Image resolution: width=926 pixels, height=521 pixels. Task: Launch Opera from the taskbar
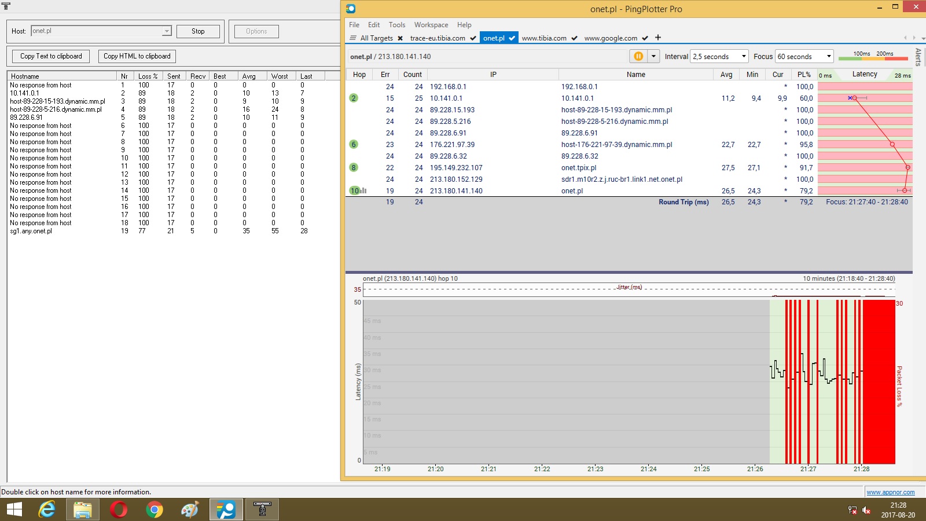(x=119, y=509)
